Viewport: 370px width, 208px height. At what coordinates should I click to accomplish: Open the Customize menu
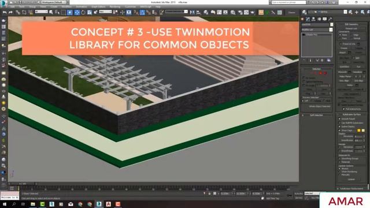130,7
